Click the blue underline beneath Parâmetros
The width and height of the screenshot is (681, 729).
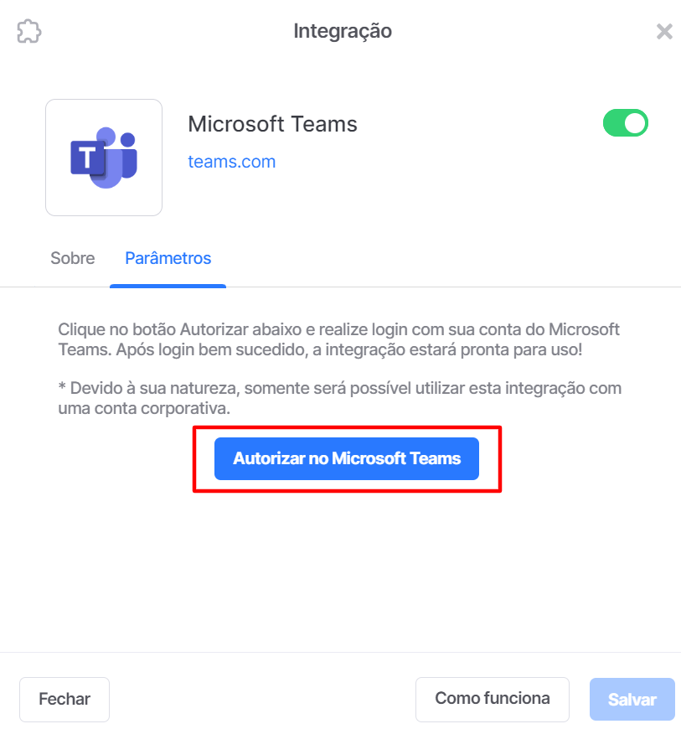pos(168,286)
